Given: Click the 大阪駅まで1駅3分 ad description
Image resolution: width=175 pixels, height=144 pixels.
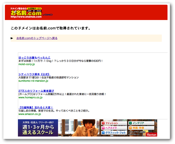Looking at the screenshot, I should pyautogui.click(x=49, y=77).
